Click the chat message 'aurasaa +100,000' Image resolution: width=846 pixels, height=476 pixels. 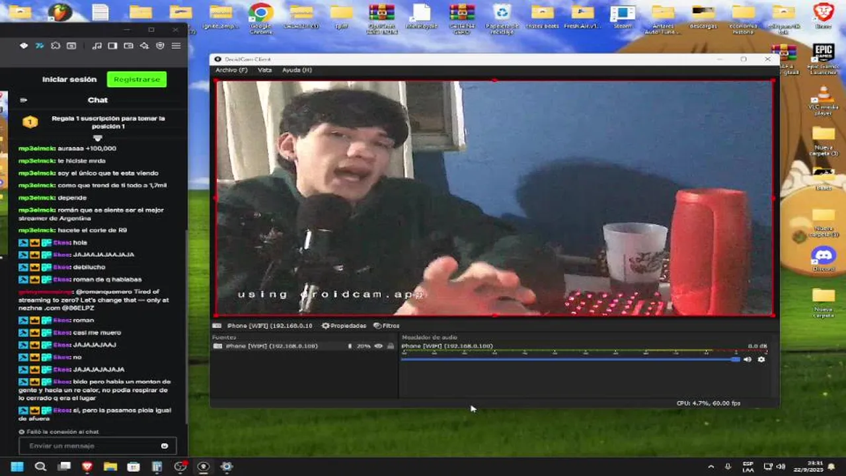(x=67, y=149)
